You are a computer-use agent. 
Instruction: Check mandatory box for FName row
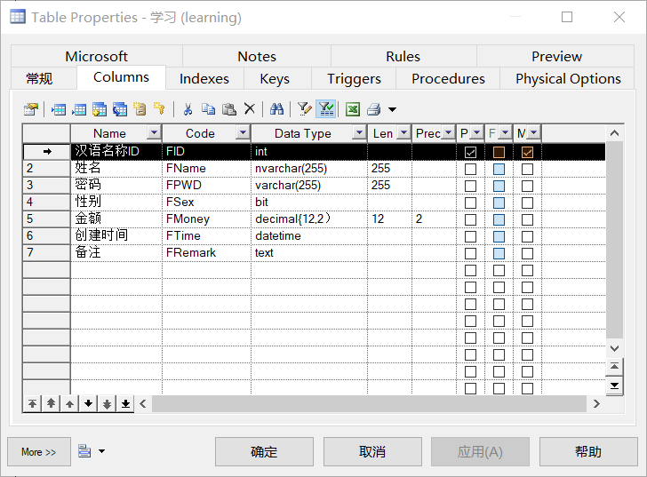click(x=527, y=169)
